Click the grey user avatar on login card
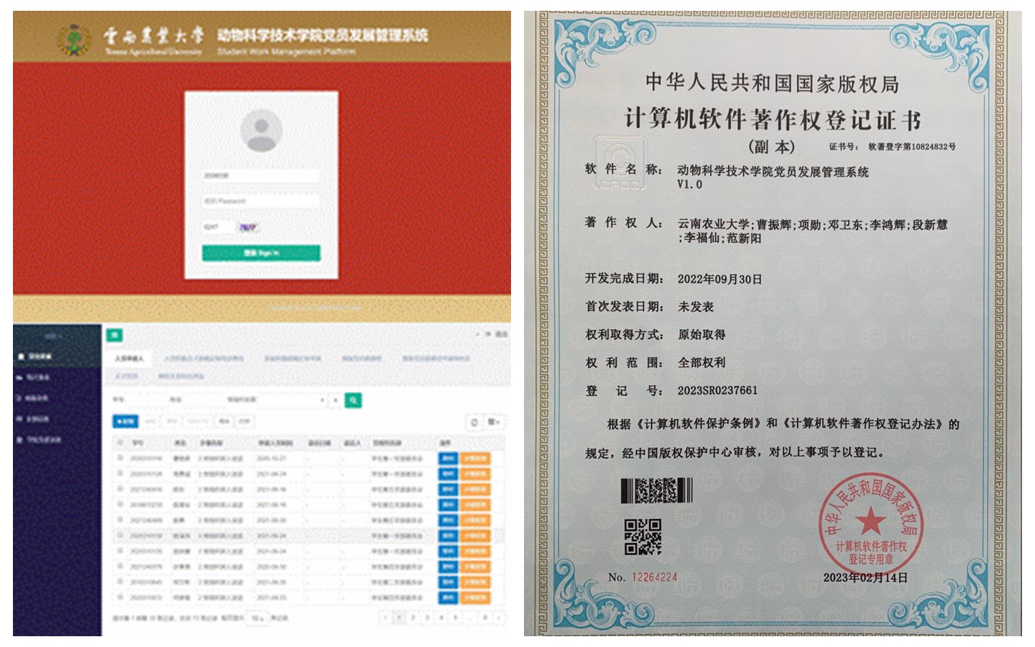The height and width of the screenshot is (647, 1035). (x=261, y=130)
